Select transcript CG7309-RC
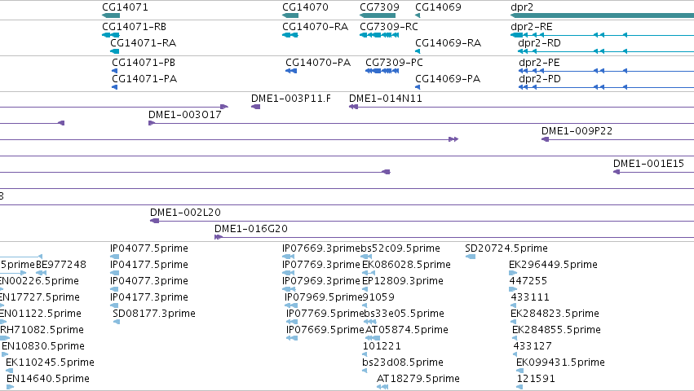 [x=389, y=27]
